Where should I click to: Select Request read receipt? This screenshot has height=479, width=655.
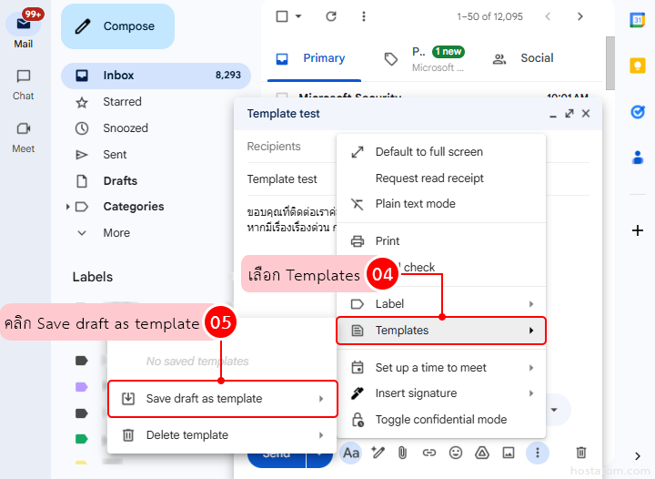tap(441, 178)
